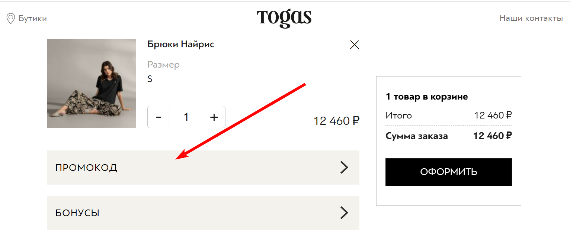570x237 pixels.
Task: Select the size S value
Action: click(x=150, y=79)
